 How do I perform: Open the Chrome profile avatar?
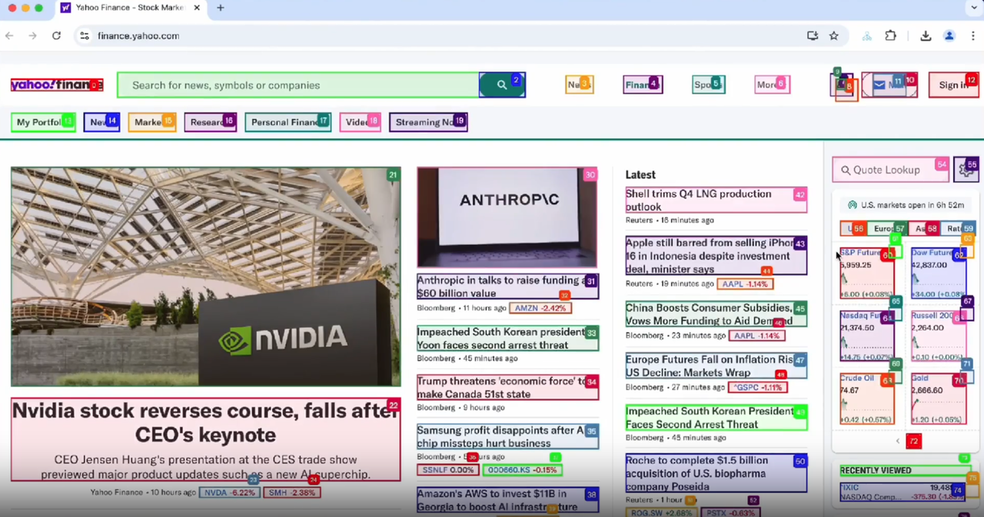949,35
